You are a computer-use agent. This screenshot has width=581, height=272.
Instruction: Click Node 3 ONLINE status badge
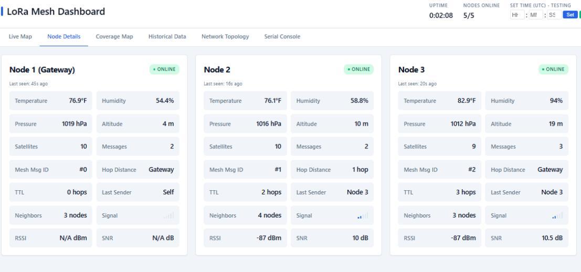tap(553, 69)
